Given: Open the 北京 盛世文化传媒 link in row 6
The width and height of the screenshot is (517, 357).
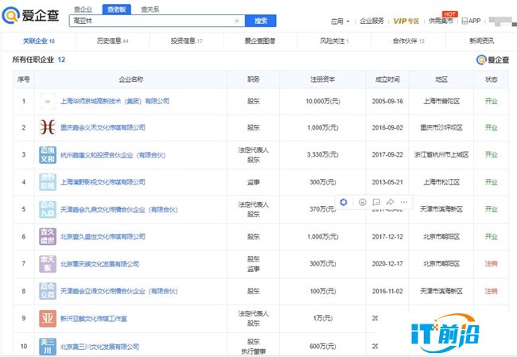Looking at the screenshot, I should coord(103,237).
